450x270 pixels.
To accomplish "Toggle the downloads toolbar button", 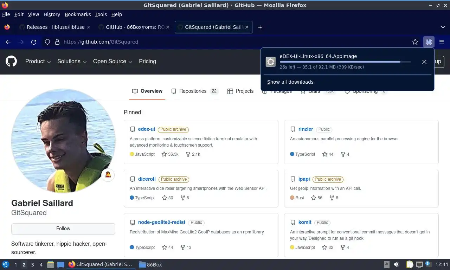I will (x=429, y=42).
